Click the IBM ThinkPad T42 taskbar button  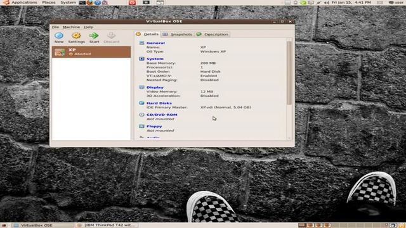(x=107, y=225)
